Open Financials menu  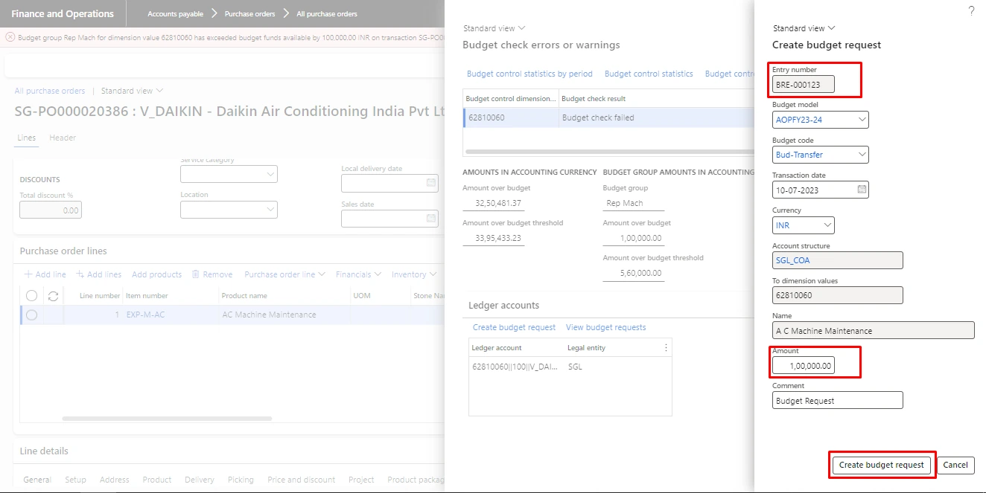click(x=359, y=274)
